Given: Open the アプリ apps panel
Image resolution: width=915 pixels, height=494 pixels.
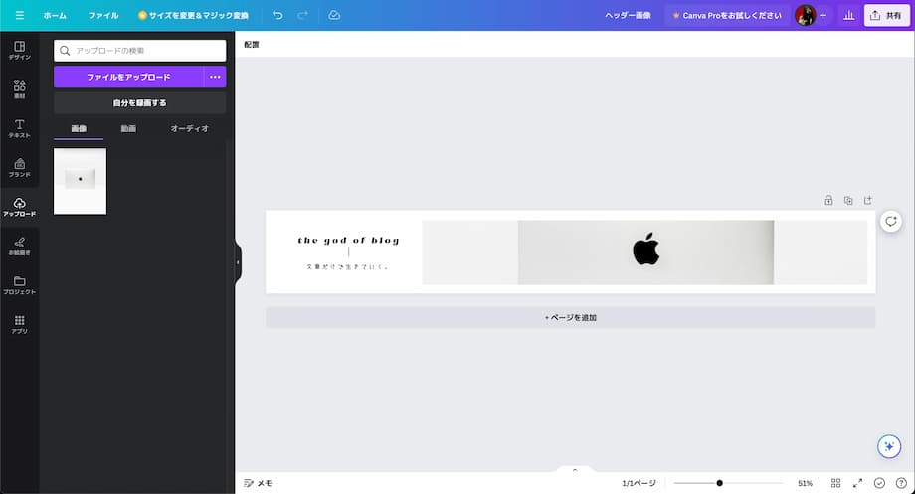Looking at the screenshot, I should [19, 324].
